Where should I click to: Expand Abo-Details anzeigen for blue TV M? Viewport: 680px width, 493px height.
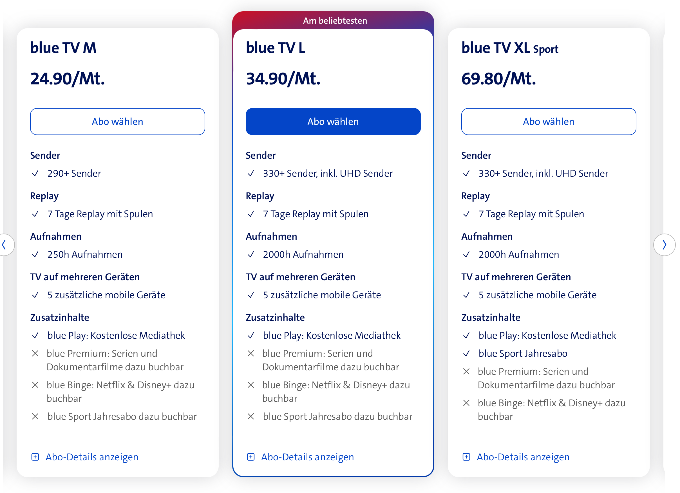(x=92, y=457)
